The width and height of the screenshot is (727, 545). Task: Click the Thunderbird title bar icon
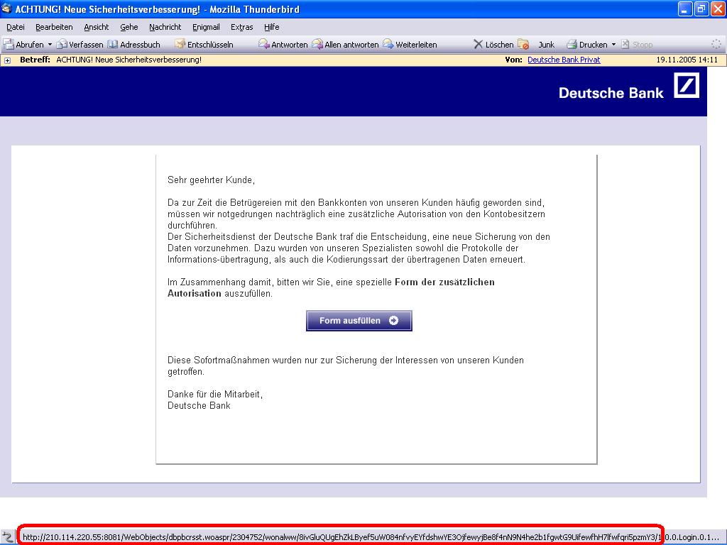(x=7, y=9)
